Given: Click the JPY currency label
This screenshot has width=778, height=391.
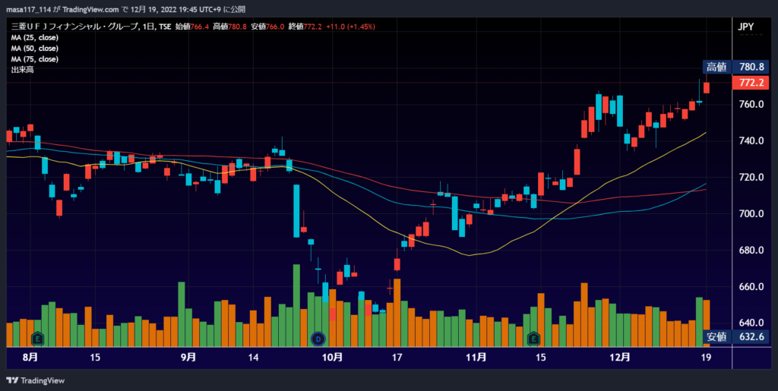Looking at the screenshot, I should (x=746, y=27).
